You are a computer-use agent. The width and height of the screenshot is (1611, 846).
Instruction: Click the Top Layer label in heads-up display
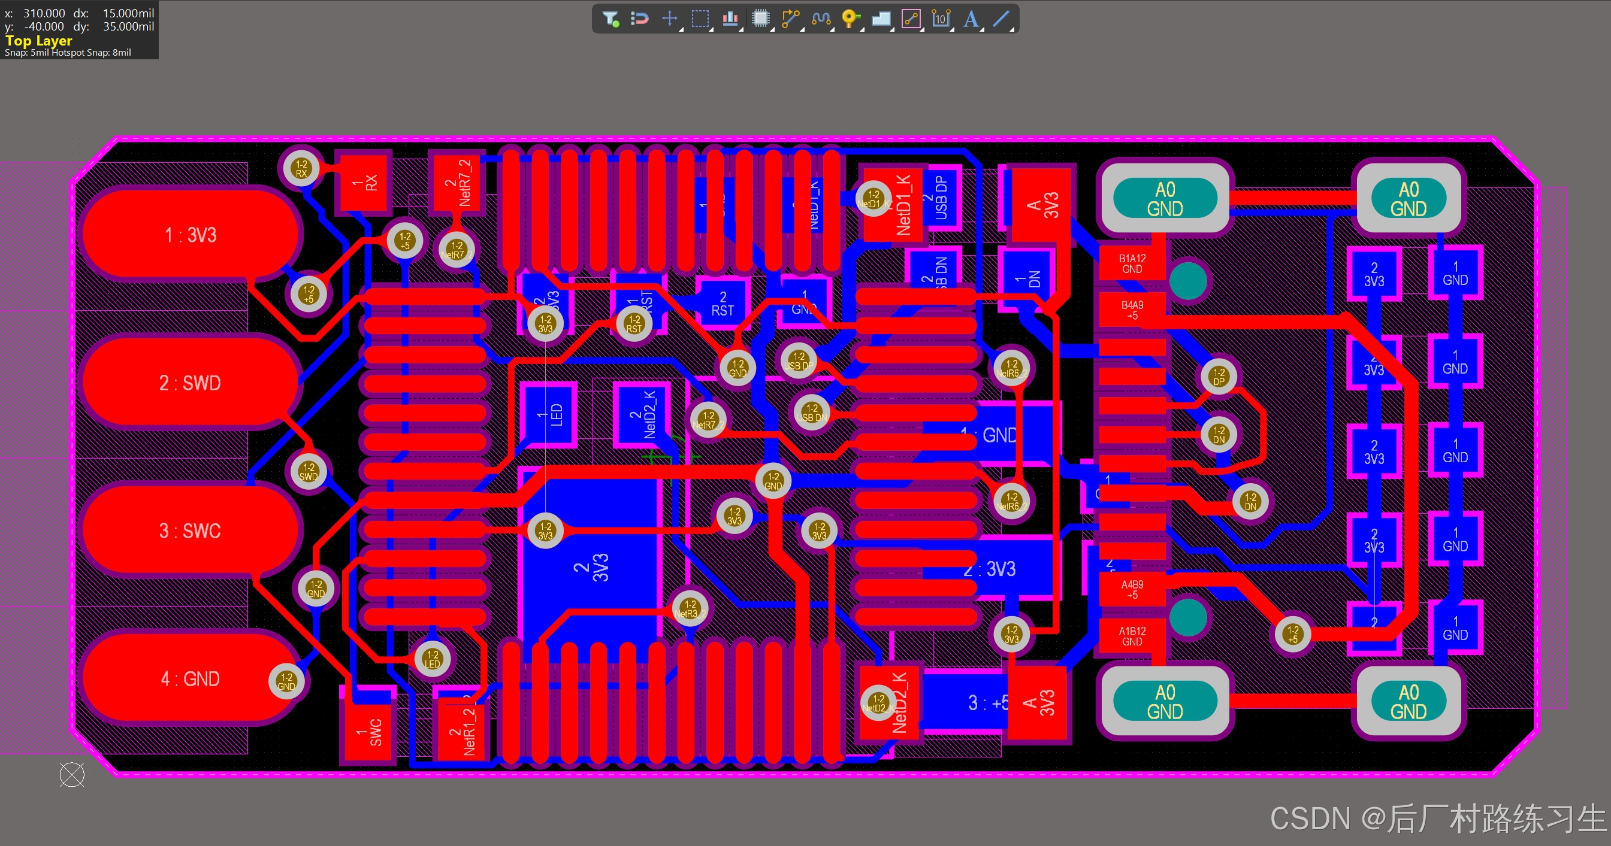(39, 41)
